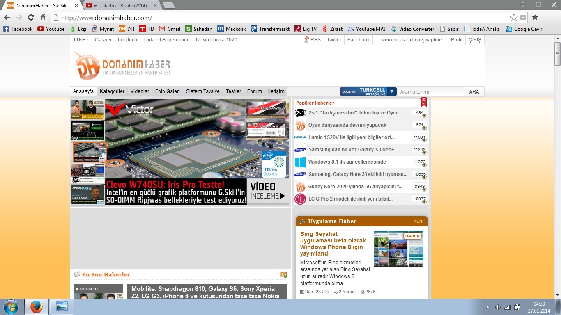Open the Testler menu
The height and width of the screenshot is (315, 561).
[234, 91]
